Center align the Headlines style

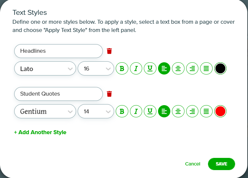click(x=178, y=69)
